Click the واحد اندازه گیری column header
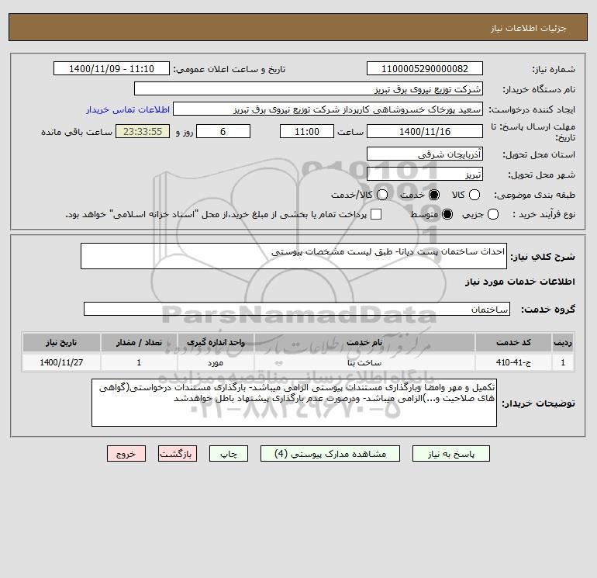The height and width of the screenshot is (578, 597). click(x=216, y=342)
